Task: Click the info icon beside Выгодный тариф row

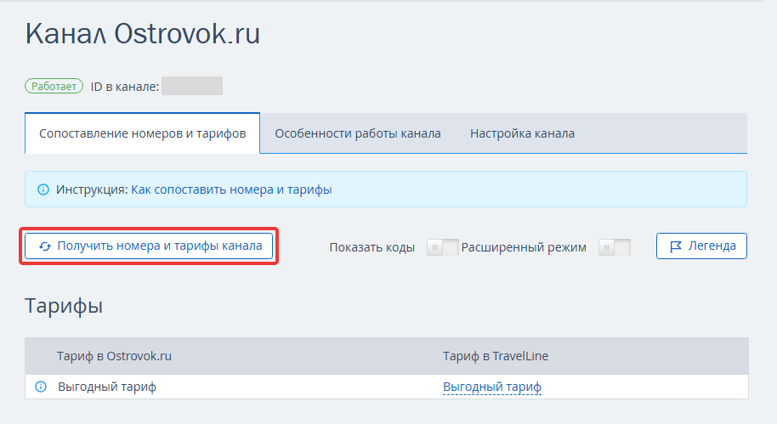Action: 41,387
